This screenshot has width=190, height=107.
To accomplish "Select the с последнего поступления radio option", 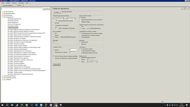I will tap(53, 25).
